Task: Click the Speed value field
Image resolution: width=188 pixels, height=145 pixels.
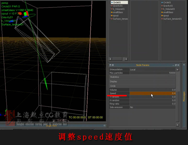Action: pos(153,93)
